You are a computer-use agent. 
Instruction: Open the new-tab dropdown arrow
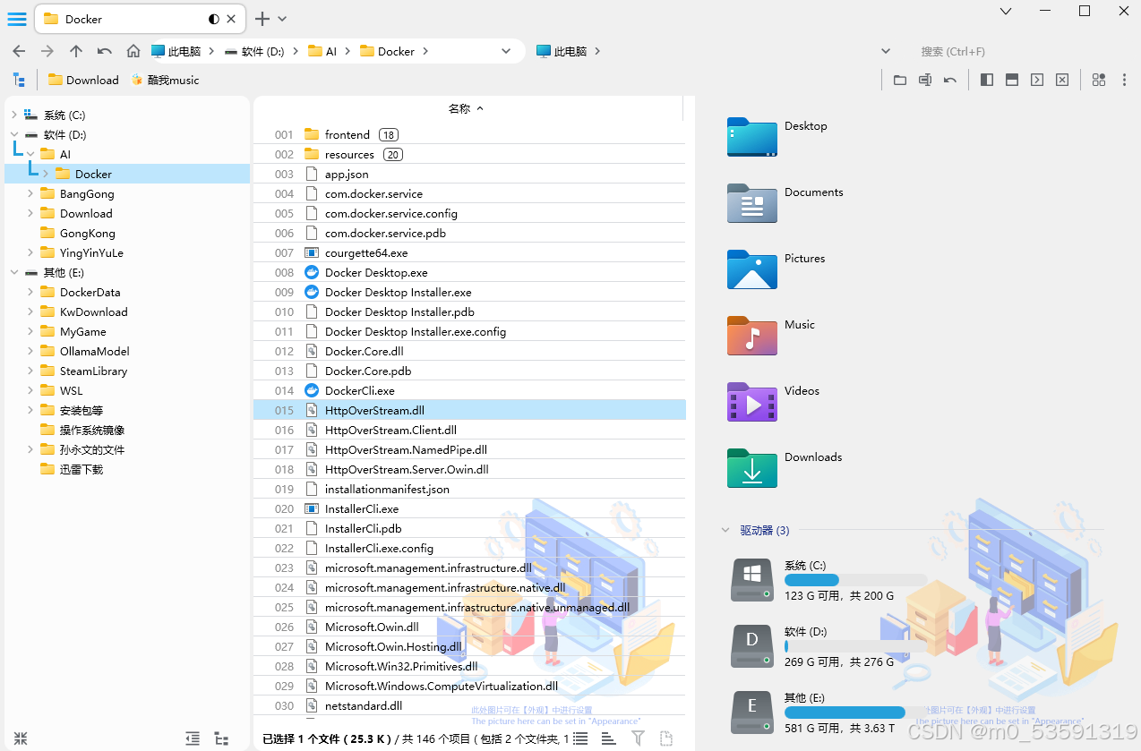pyautogui.click(x=282, y=19)
